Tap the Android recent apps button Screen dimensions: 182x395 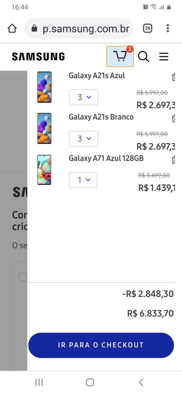point(39,382)
